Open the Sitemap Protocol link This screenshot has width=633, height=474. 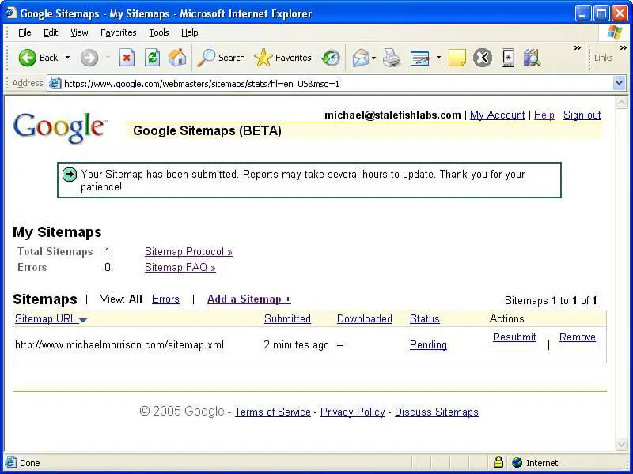tap(188, 251)
